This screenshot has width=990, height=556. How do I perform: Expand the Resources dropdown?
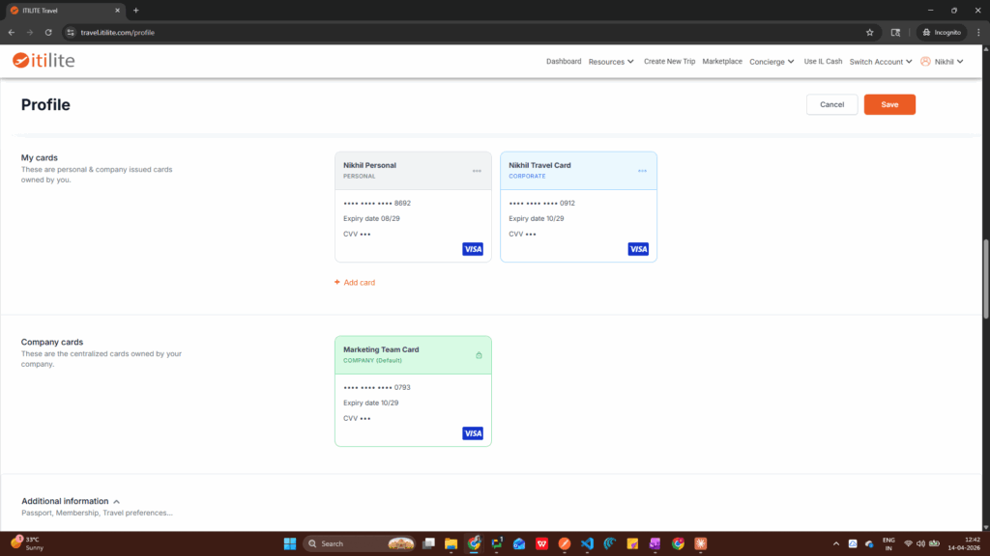point(611,62)
